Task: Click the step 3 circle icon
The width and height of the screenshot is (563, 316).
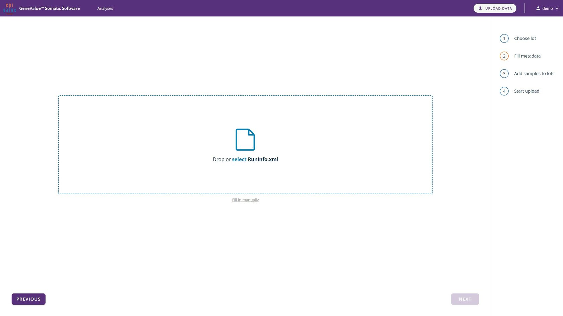Action: coord(504,74)
